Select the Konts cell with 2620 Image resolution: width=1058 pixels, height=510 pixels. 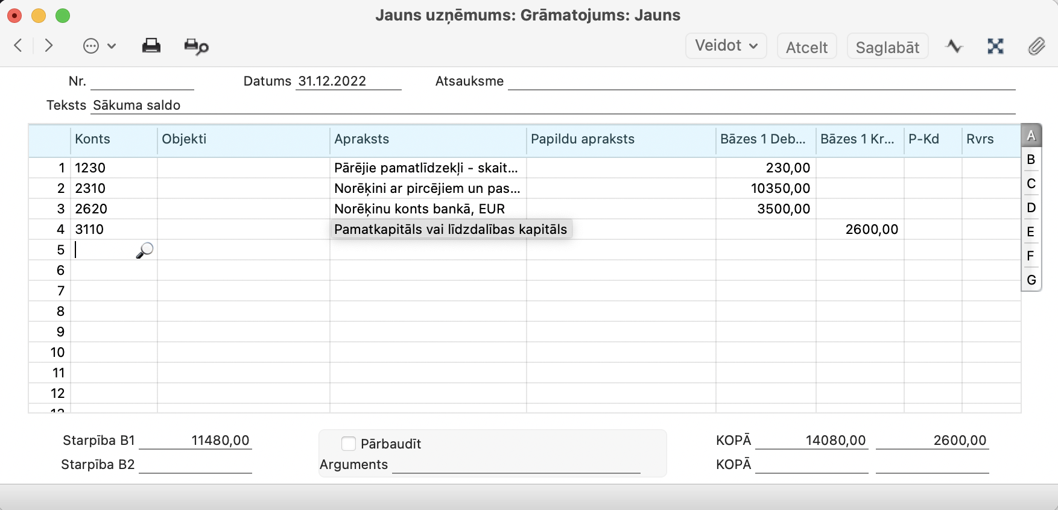(113, 209)
